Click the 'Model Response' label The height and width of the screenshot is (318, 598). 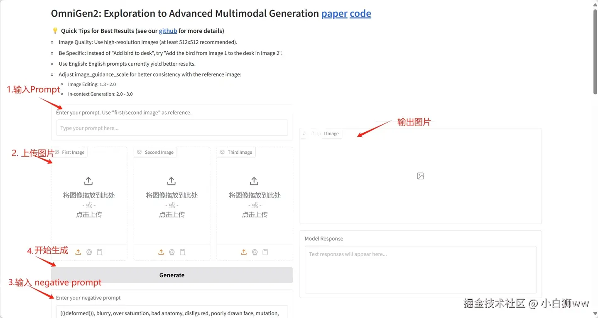[x=324, y=239]
